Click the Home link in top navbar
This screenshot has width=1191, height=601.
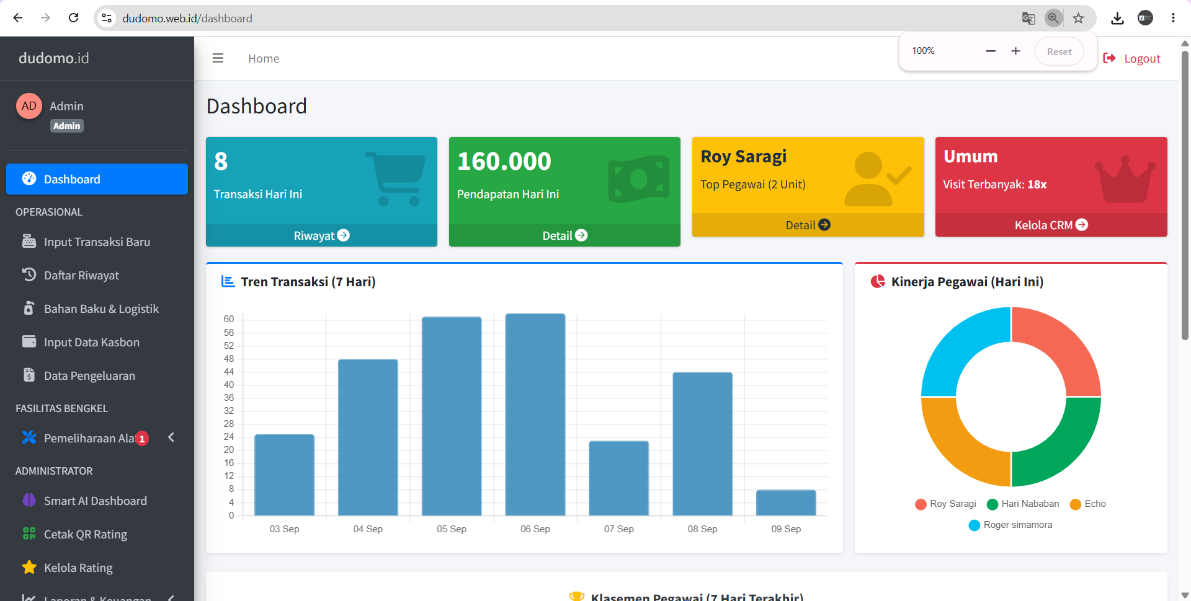tap(264, 58)
